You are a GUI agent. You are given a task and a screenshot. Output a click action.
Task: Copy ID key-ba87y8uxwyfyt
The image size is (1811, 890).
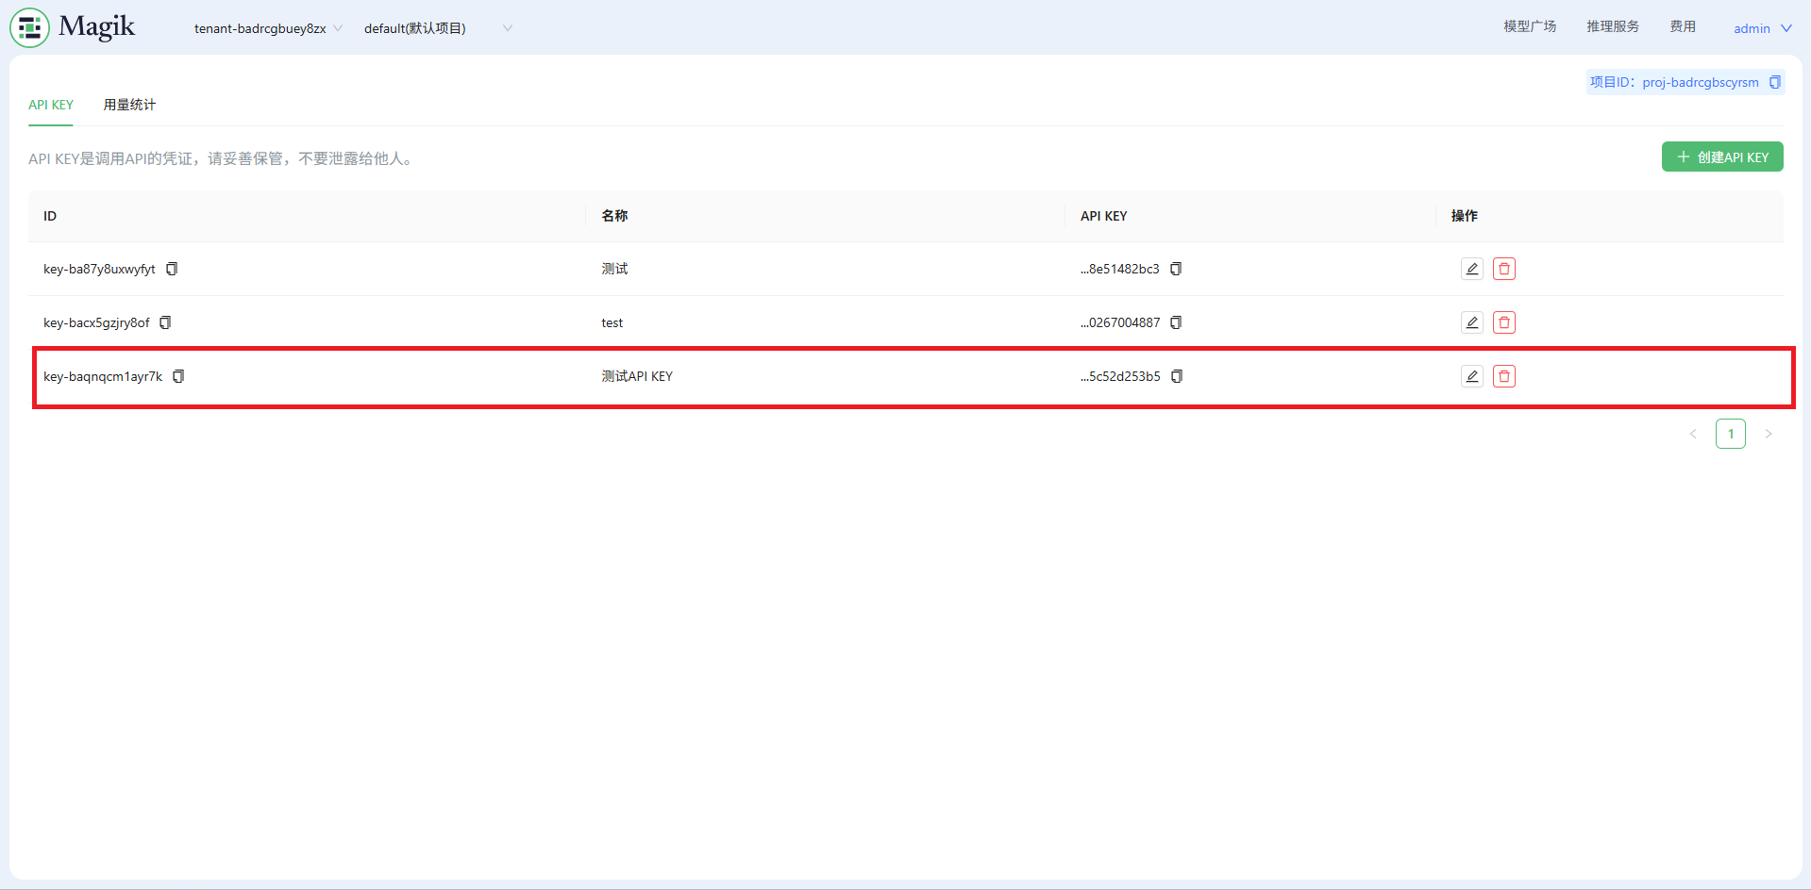click(172, 269)
